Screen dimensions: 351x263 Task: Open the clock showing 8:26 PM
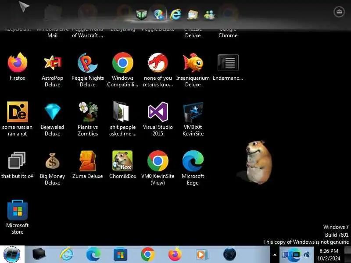(x=329, y=255)
